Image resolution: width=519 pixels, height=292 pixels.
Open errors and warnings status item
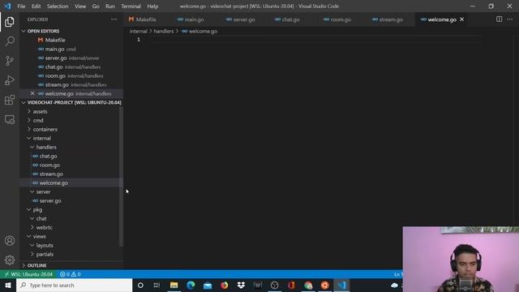pyautogui.click(x=71, y=274)
